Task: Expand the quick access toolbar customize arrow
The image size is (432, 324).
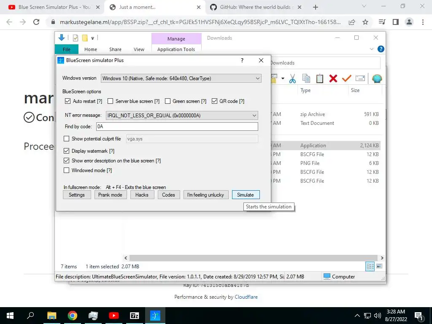Action: 92,38
